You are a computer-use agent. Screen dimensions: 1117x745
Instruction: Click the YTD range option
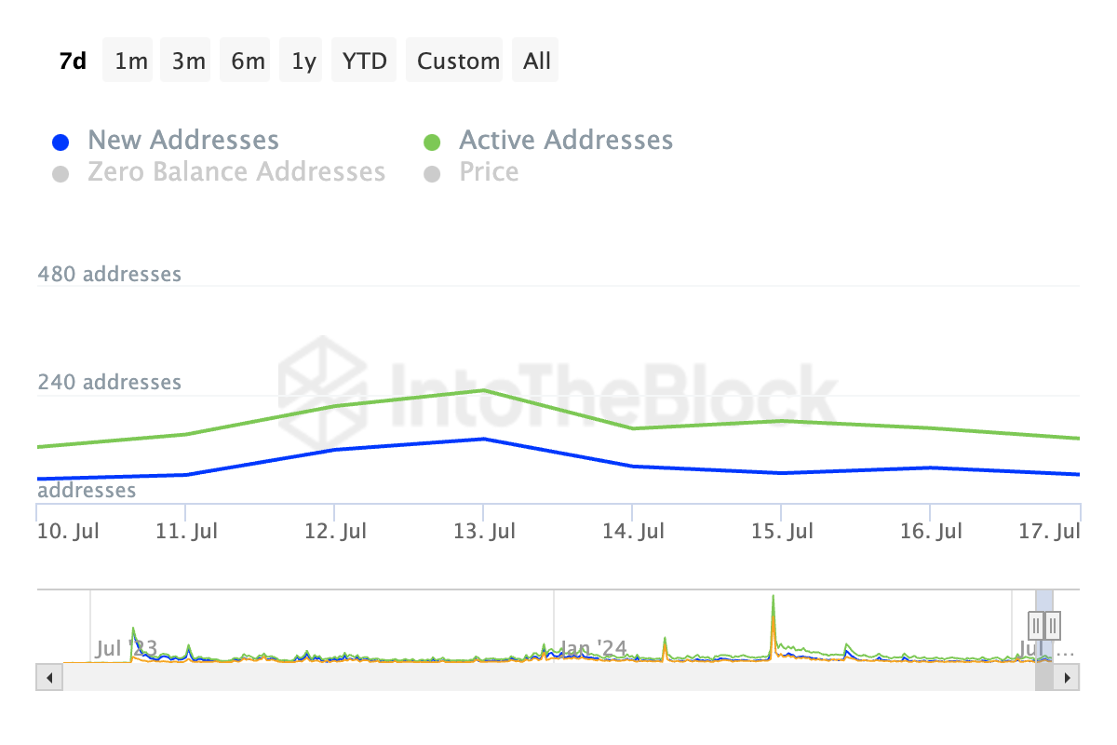(365, 61)
